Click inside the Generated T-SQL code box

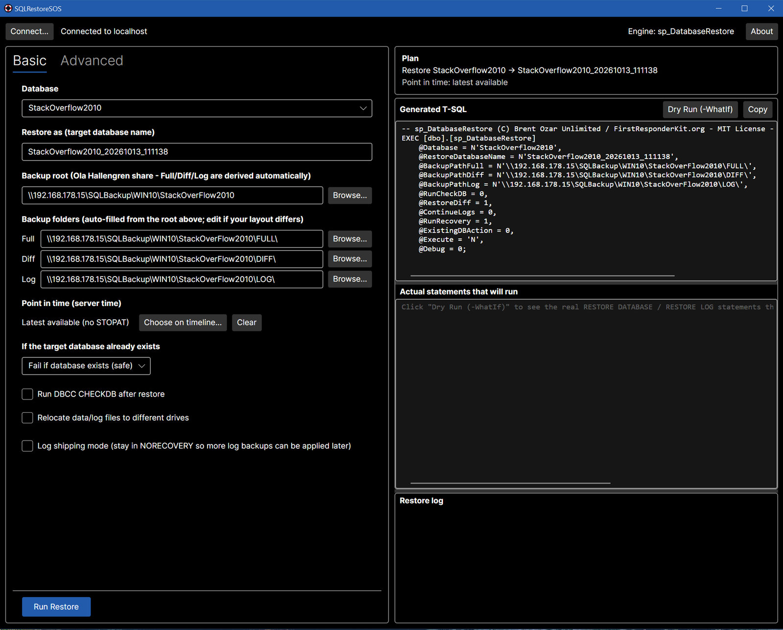point(586,201)
